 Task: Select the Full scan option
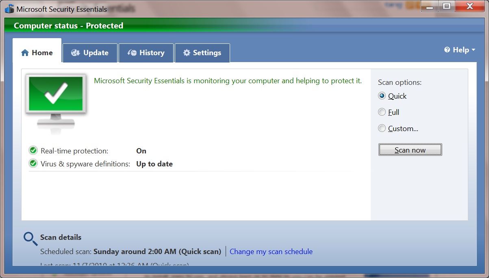[x=382, y=112]
